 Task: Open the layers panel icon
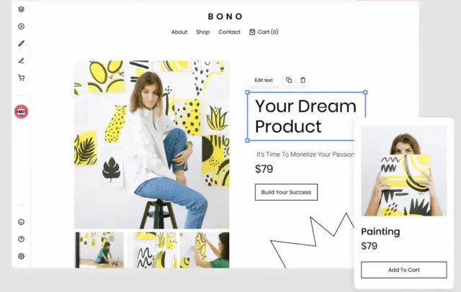(21, 9)
